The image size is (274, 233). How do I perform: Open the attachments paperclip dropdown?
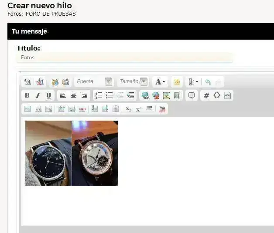click(x=193, y=81)
